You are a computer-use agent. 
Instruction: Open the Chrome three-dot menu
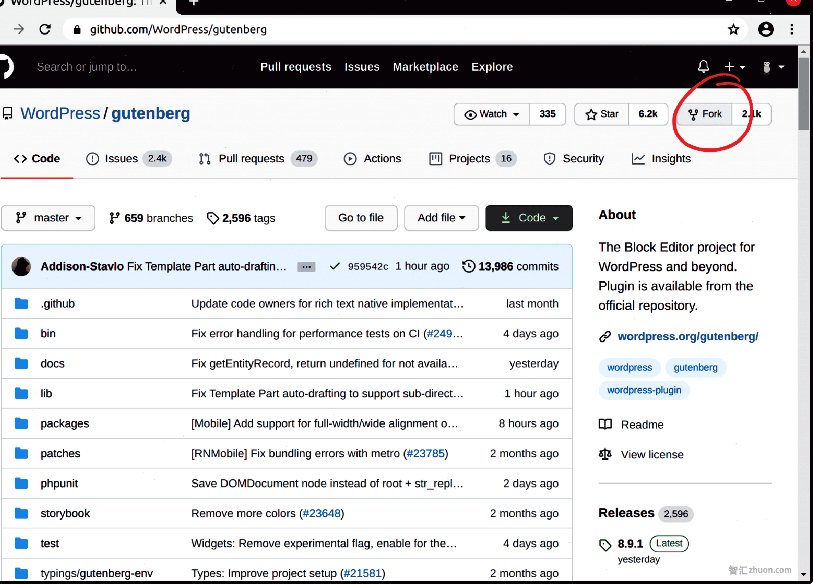point(792,29)
